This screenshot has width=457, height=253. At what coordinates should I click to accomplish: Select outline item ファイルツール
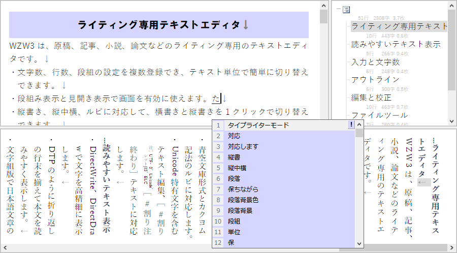click(x=379, y=115)
